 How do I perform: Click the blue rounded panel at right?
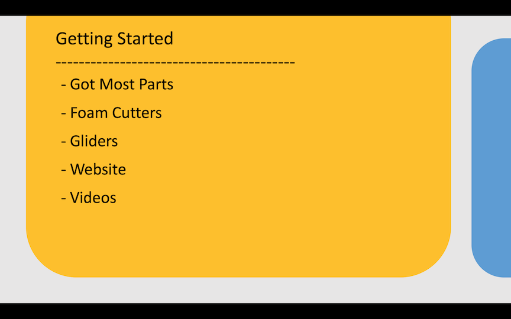[492, 157]
